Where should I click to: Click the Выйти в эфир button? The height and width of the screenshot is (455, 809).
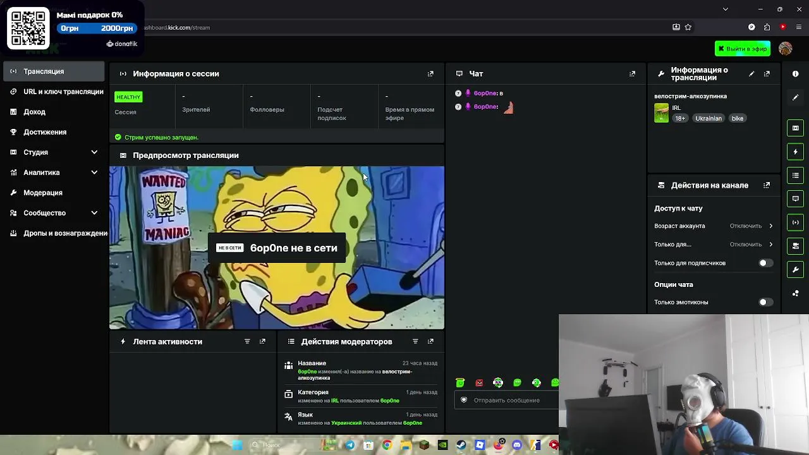pyautogui.click(x=743, y=49)
